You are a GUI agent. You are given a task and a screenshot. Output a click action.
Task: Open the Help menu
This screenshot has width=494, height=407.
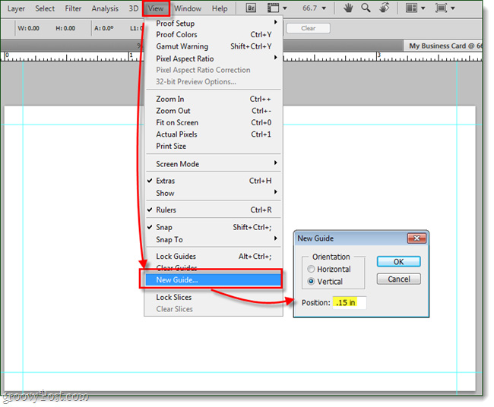pos(220,8)
